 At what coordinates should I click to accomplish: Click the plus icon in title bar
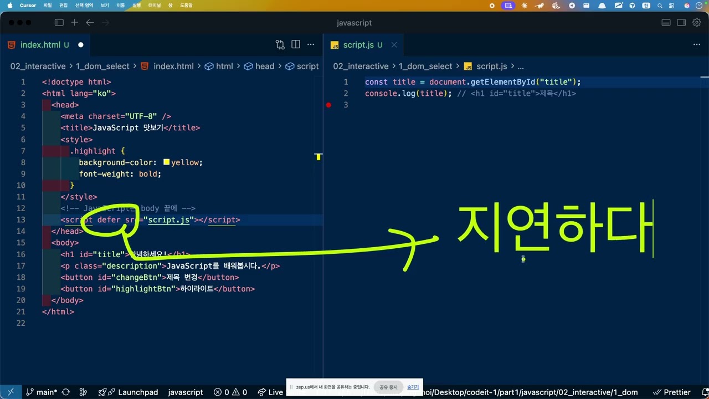click(75, 23)
